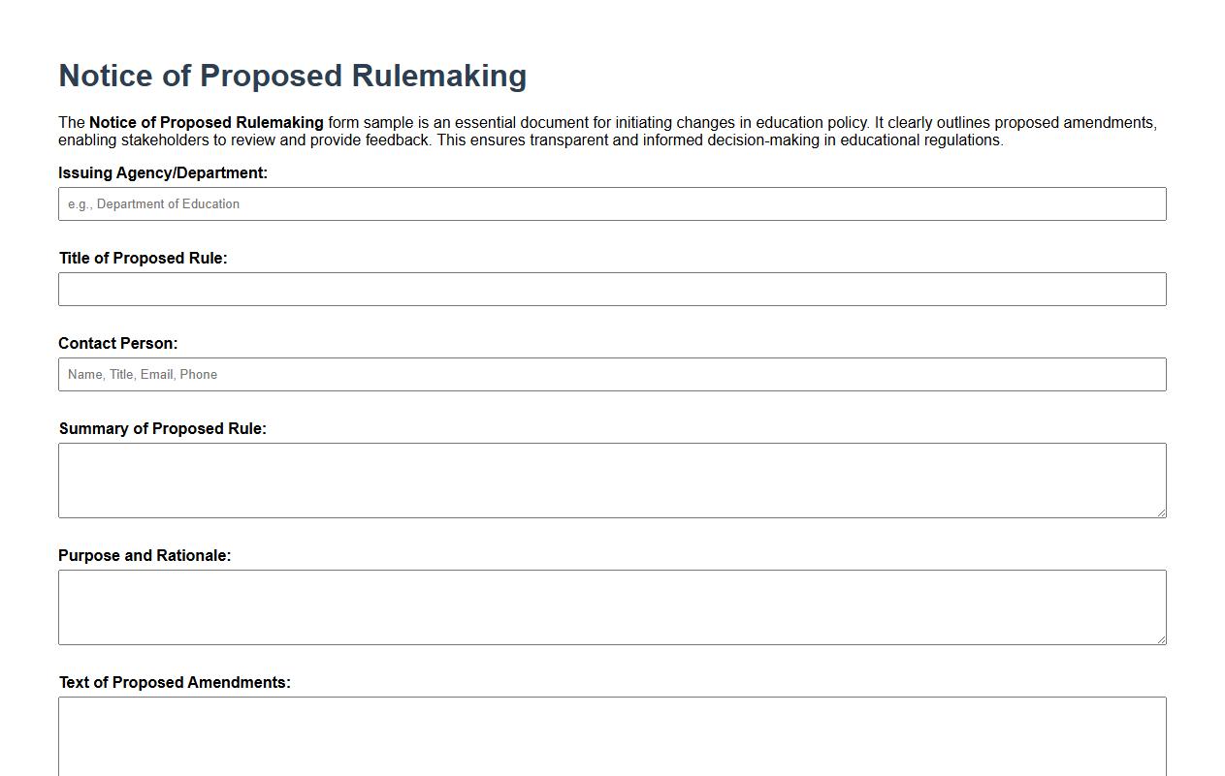Click the Title of Proposed Rule input field
This screenshot has height=776, width=1225.
pyautogui.click(x=612, y=289)
